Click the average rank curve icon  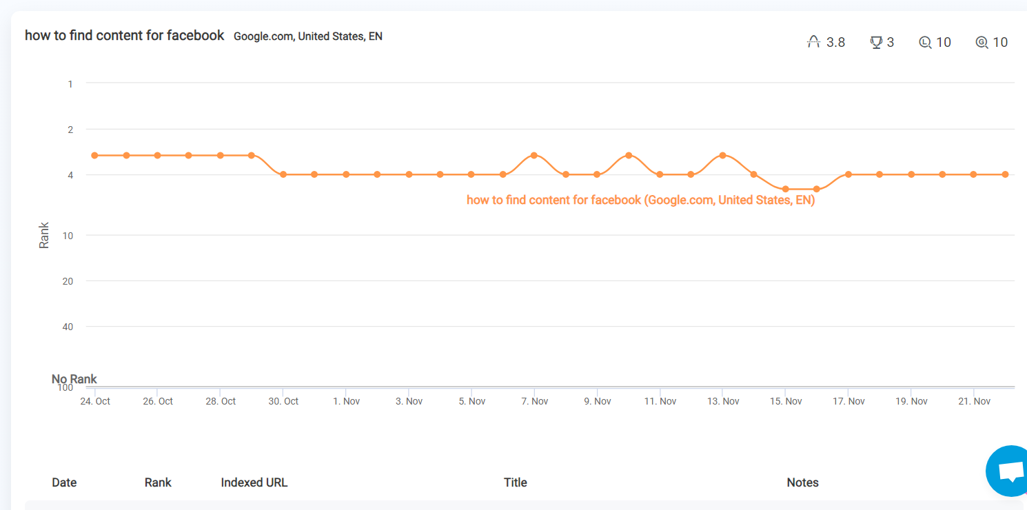(x=814, y=43)
